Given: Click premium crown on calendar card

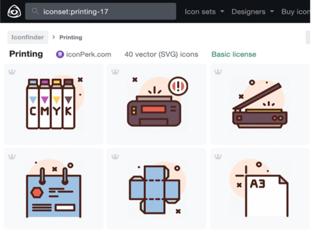Looking at the screenshot, I should (12, 156).
